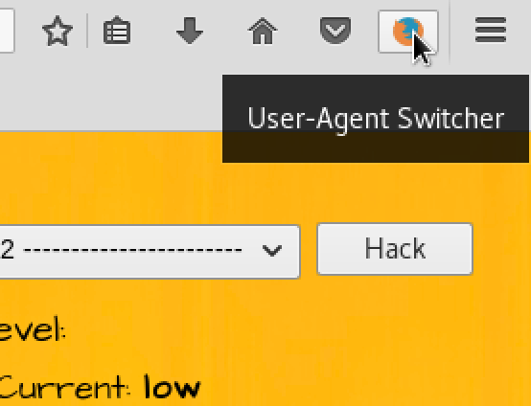Bookmark this page with the star icon
The image size is (531, 406).
58,31
